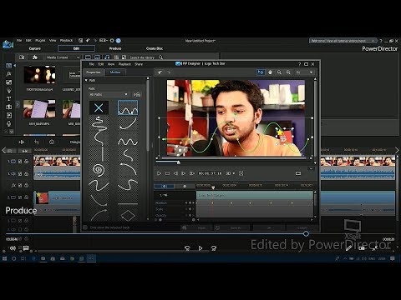
Task: Expand more rooms arrow below left sidebar
Action: pos(12,131)
